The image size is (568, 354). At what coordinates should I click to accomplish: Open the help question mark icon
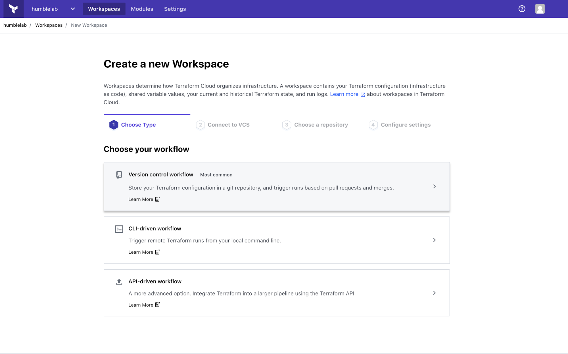tap(522, 9)
